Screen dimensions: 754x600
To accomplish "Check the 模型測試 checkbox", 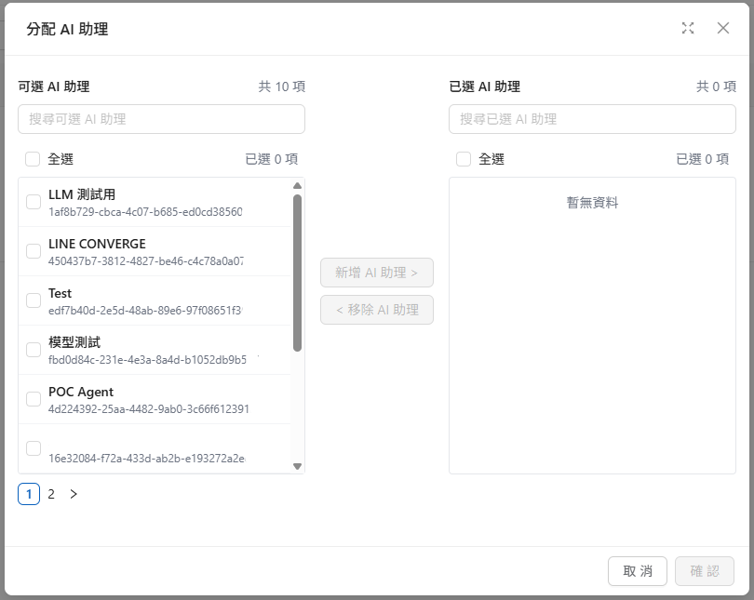I will coord(34,350).
